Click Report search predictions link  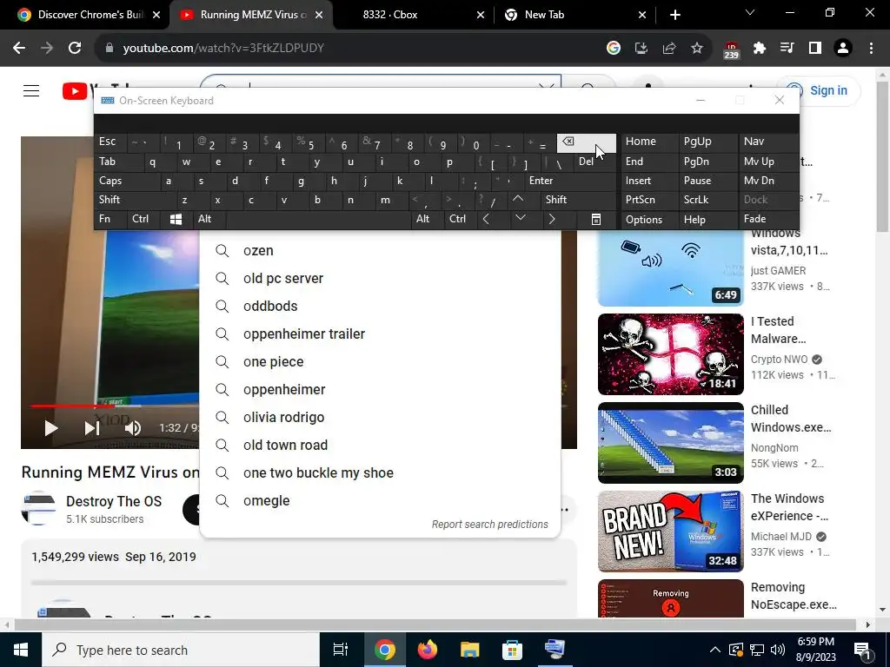490,525
